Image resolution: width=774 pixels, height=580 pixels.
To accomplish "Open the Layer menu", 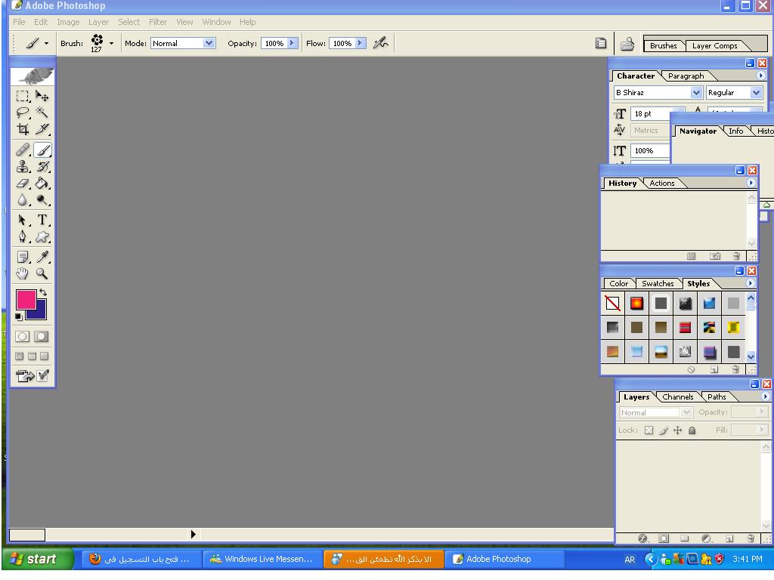I will click(98, 22).
